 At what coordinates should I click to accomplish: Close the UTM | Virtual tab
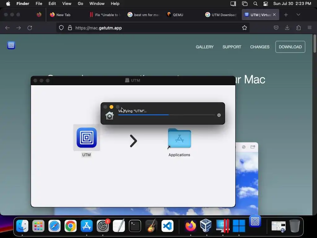(274, 15)
